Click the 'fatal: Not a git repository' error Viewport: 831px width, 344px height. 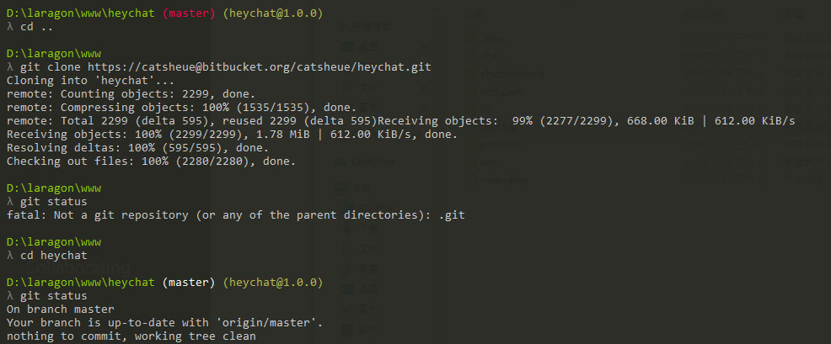pyautogui.click(x=235, y=214)
